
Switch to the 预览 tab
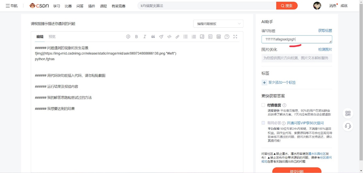click(x=52, y=37)
